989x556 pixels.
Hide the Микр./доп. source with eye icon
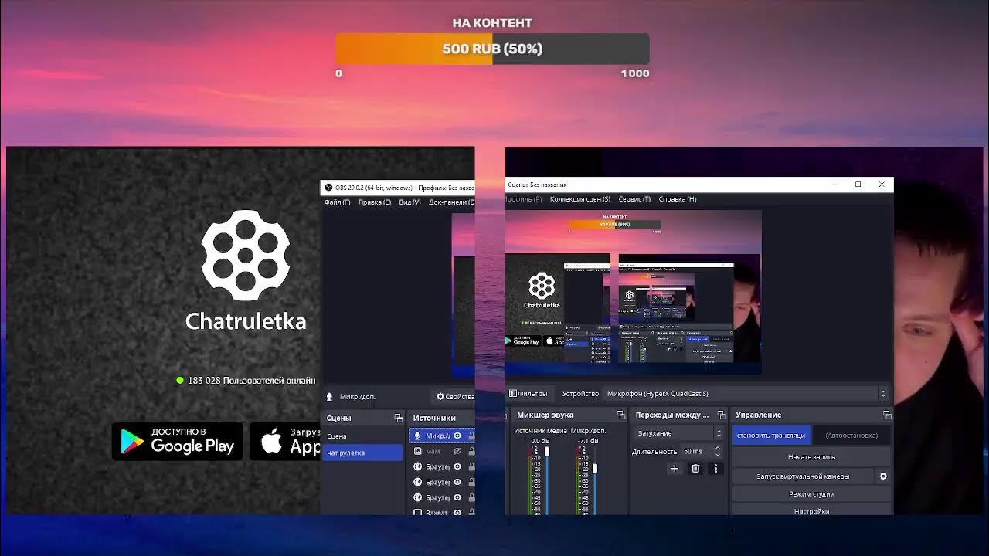(457, 436)
